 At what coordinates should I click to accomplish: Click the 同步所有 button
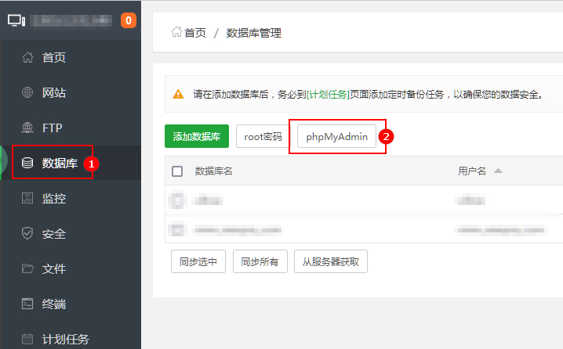(260, 261)
